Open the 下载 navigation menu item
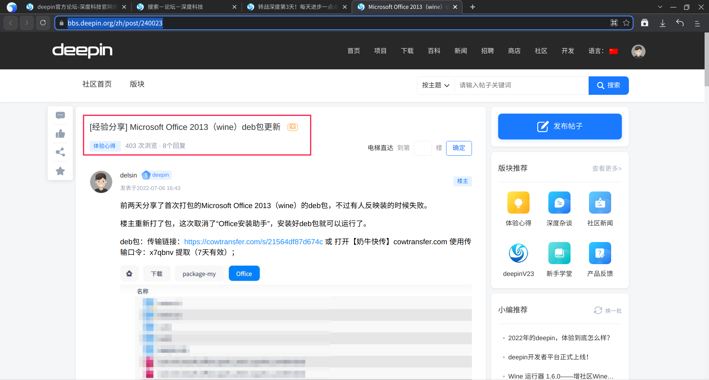This screenshot has height=380, width=709. [x=407, y=51]
